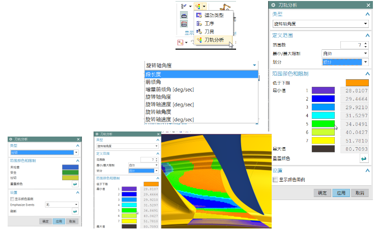This screenshot has width=378, height=231.
Task: Click 应用 button in right dialog
Action: (339, 193)
